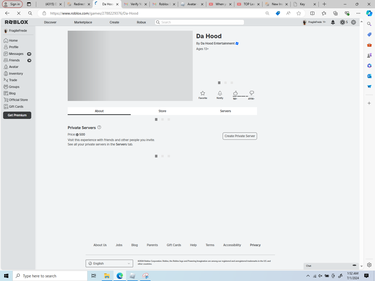
Task: Click the Create Private Server button
Action: coord(240,136)
